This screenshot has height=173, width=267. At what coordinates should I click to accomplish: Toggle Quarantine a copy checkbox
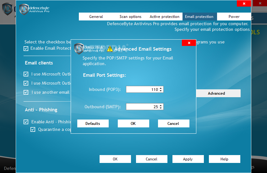(x=33, y=130)
